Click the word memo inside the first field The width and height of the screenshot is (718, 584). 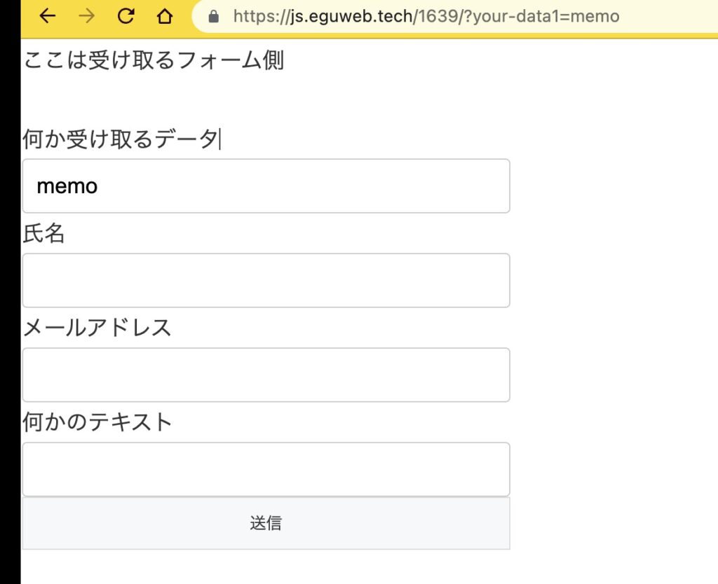tap(67, 186)
